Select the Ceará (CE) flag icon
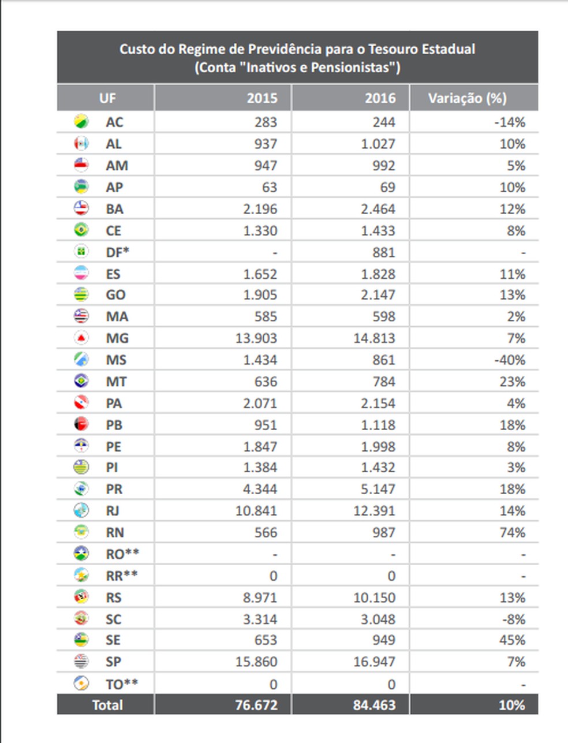This screenshot has height=743, width=568. click(x=81, y=230)
